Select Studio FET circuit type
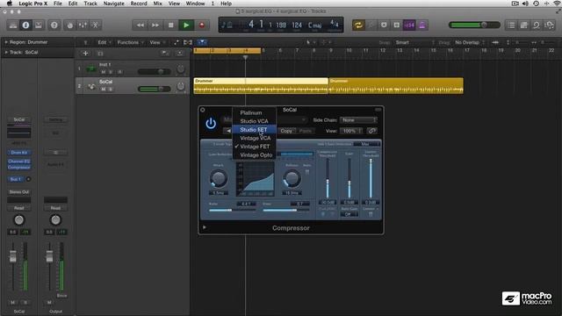Image resolution: width=562 pixels, height=316 pixels. point(255,130)
